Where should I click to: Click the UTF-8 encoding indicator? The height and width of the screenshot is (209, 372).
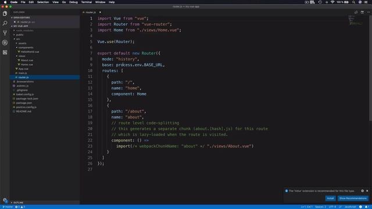[x=332, y=207]
